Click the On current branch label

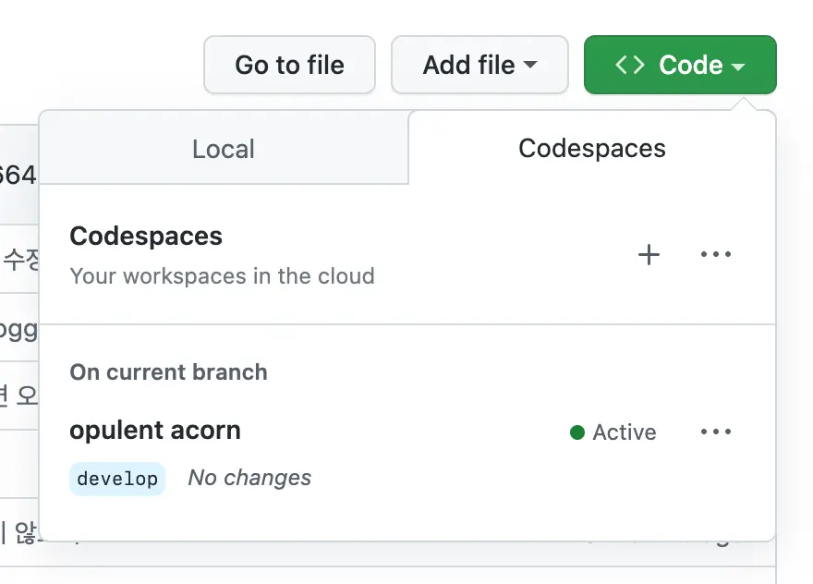[x=168, y=372]
